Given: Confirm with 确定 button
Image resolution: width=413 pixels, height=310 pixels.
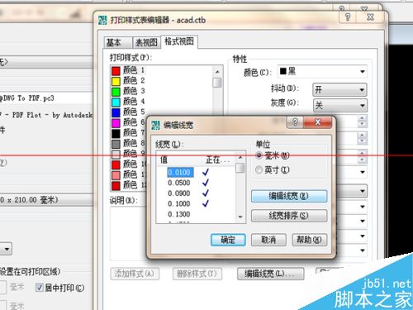Looking at the screenshot, I should pyautogui.click(x=228, y=240).
